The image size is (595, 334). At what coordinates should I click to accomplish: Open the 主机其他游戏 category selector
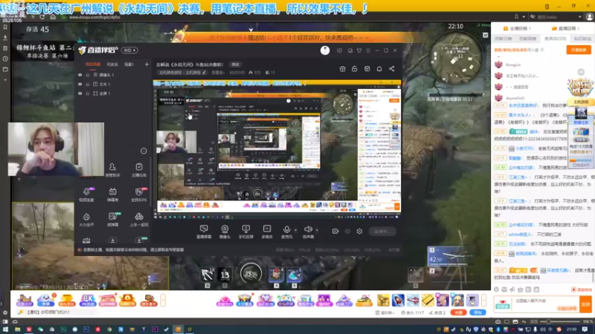(x=182, y=72)
